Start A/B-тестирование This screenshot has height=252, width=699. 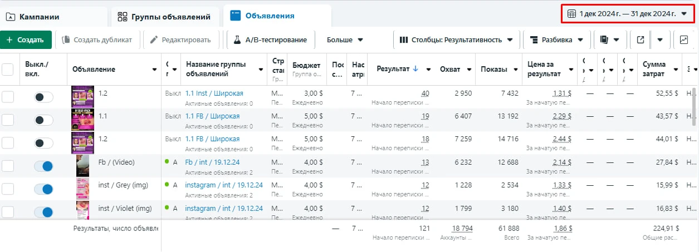coord(270,40)
